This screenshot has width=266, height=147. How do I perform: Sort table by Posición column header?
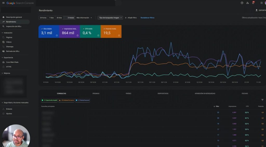[261, 106]
